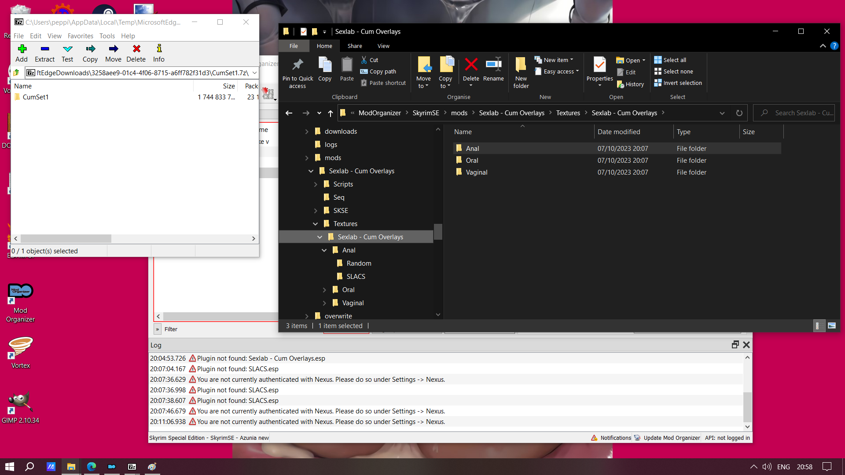Open the 7-Zip address path dropdown
Image resolution: width=845 pixels, height=475 pixels.
254,73
